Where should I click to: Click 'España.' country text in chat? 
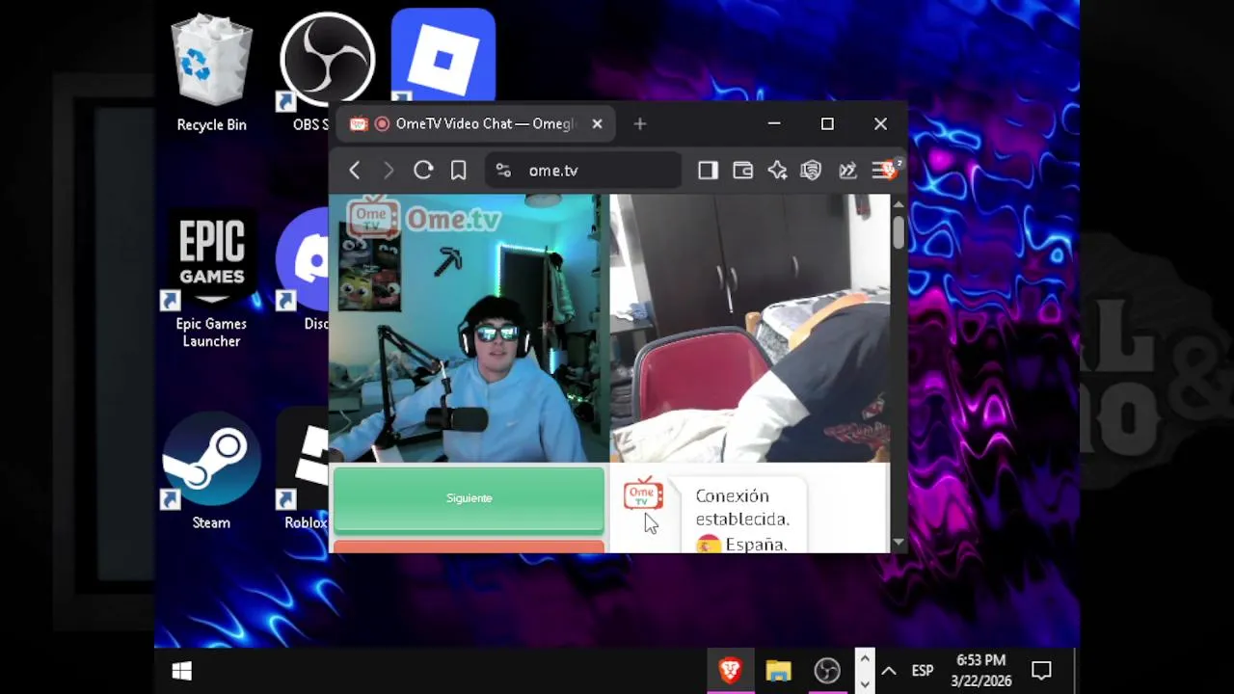tap(756, 545)
